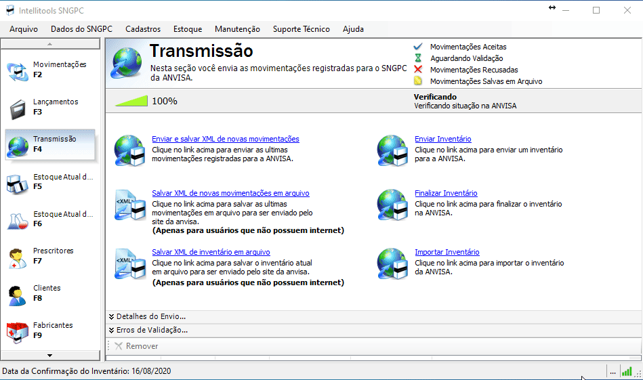This screenshot has width=643, height=380.
Task: Click the large Transmissão header globe icon
Action: [126, 63]
